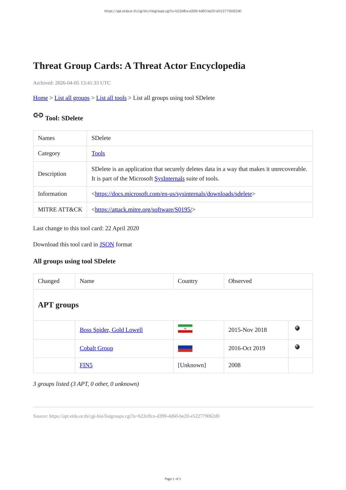The width and height of the screenshot is (346, 490).
Task: Click the Changed column header
Action: [x=49, y=281]
